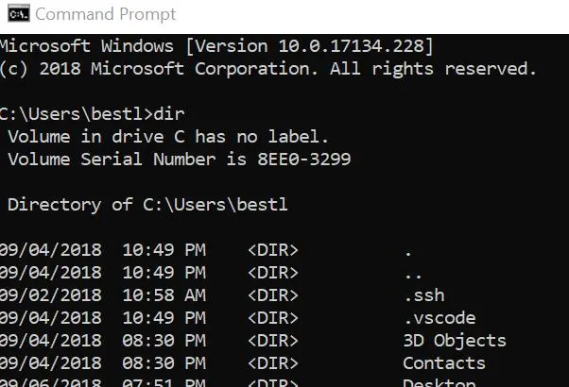The width and height of the screenshot is (569, 387).
Task: Click the .vscode directory name
Action: (x=440, y=318)
